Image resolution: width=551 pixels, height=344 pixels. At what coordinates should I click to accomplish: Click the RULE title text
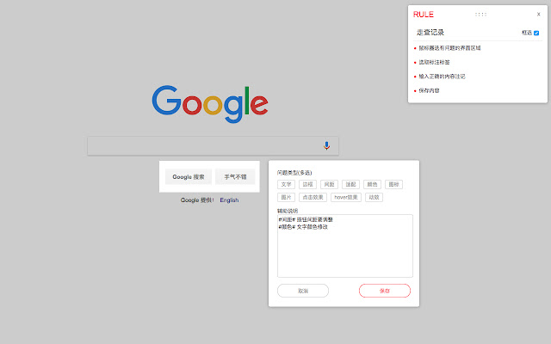(423, 15)
